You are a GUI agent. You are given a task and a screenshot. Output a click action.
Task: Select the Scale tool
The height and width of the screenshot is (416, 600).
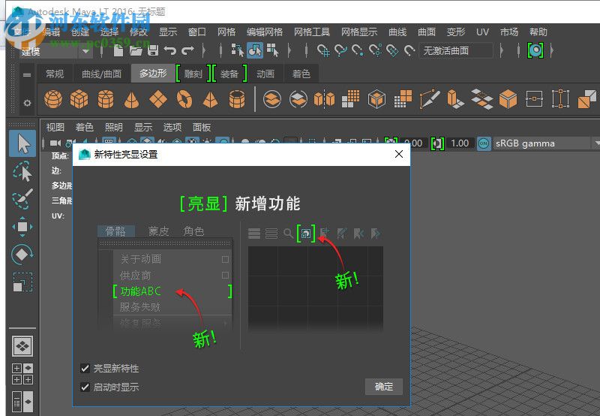[22, 282]
